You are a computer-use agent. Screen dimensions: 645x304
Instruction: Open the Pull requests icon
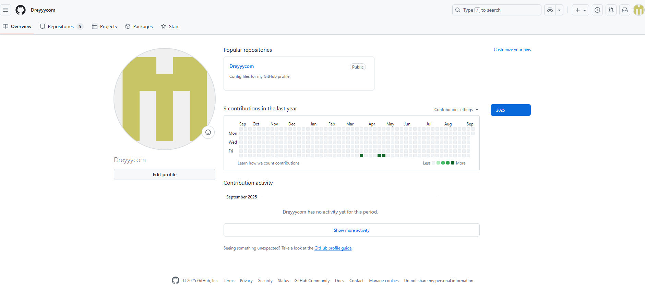point(611,10)
